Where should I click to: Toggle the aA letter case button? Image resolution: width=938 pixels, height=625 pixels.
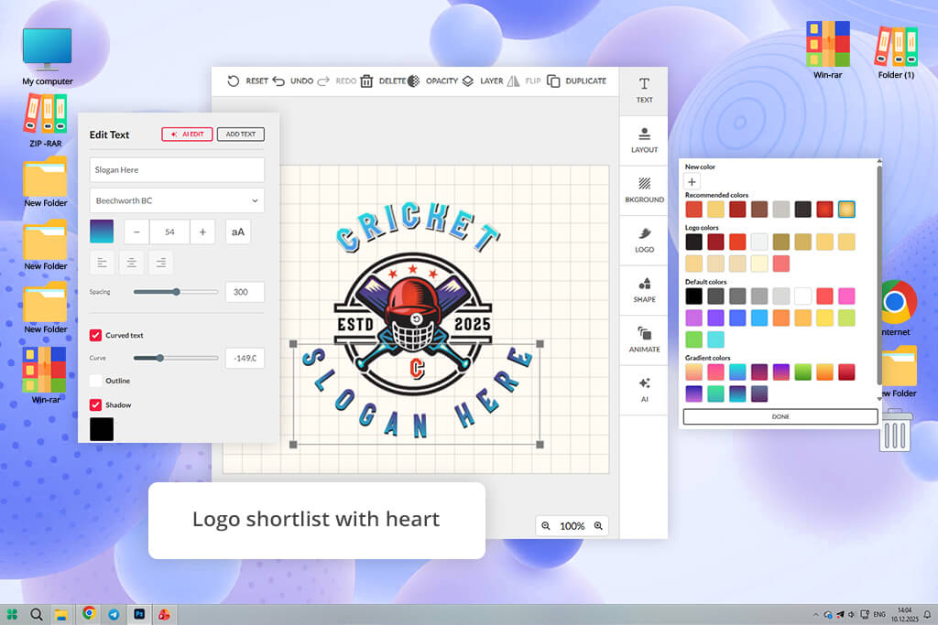(x=238, y=232)
